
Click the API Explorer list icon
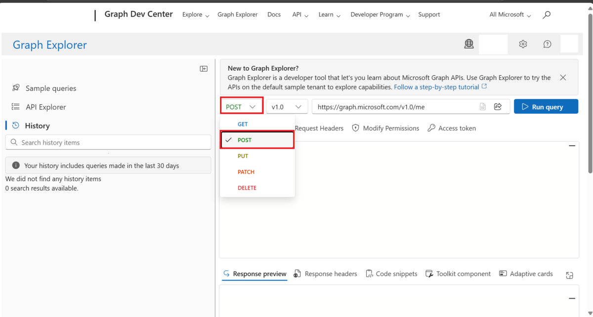(16, 107)
